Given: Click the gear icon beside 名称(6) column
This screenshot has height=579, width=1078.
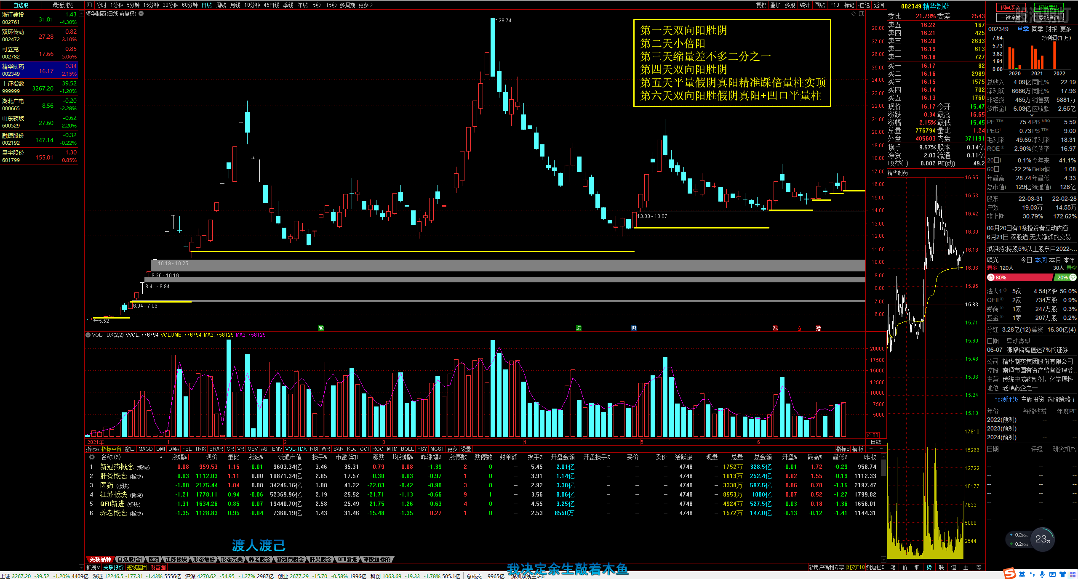Looking at the screenshot, I should 92,457.
